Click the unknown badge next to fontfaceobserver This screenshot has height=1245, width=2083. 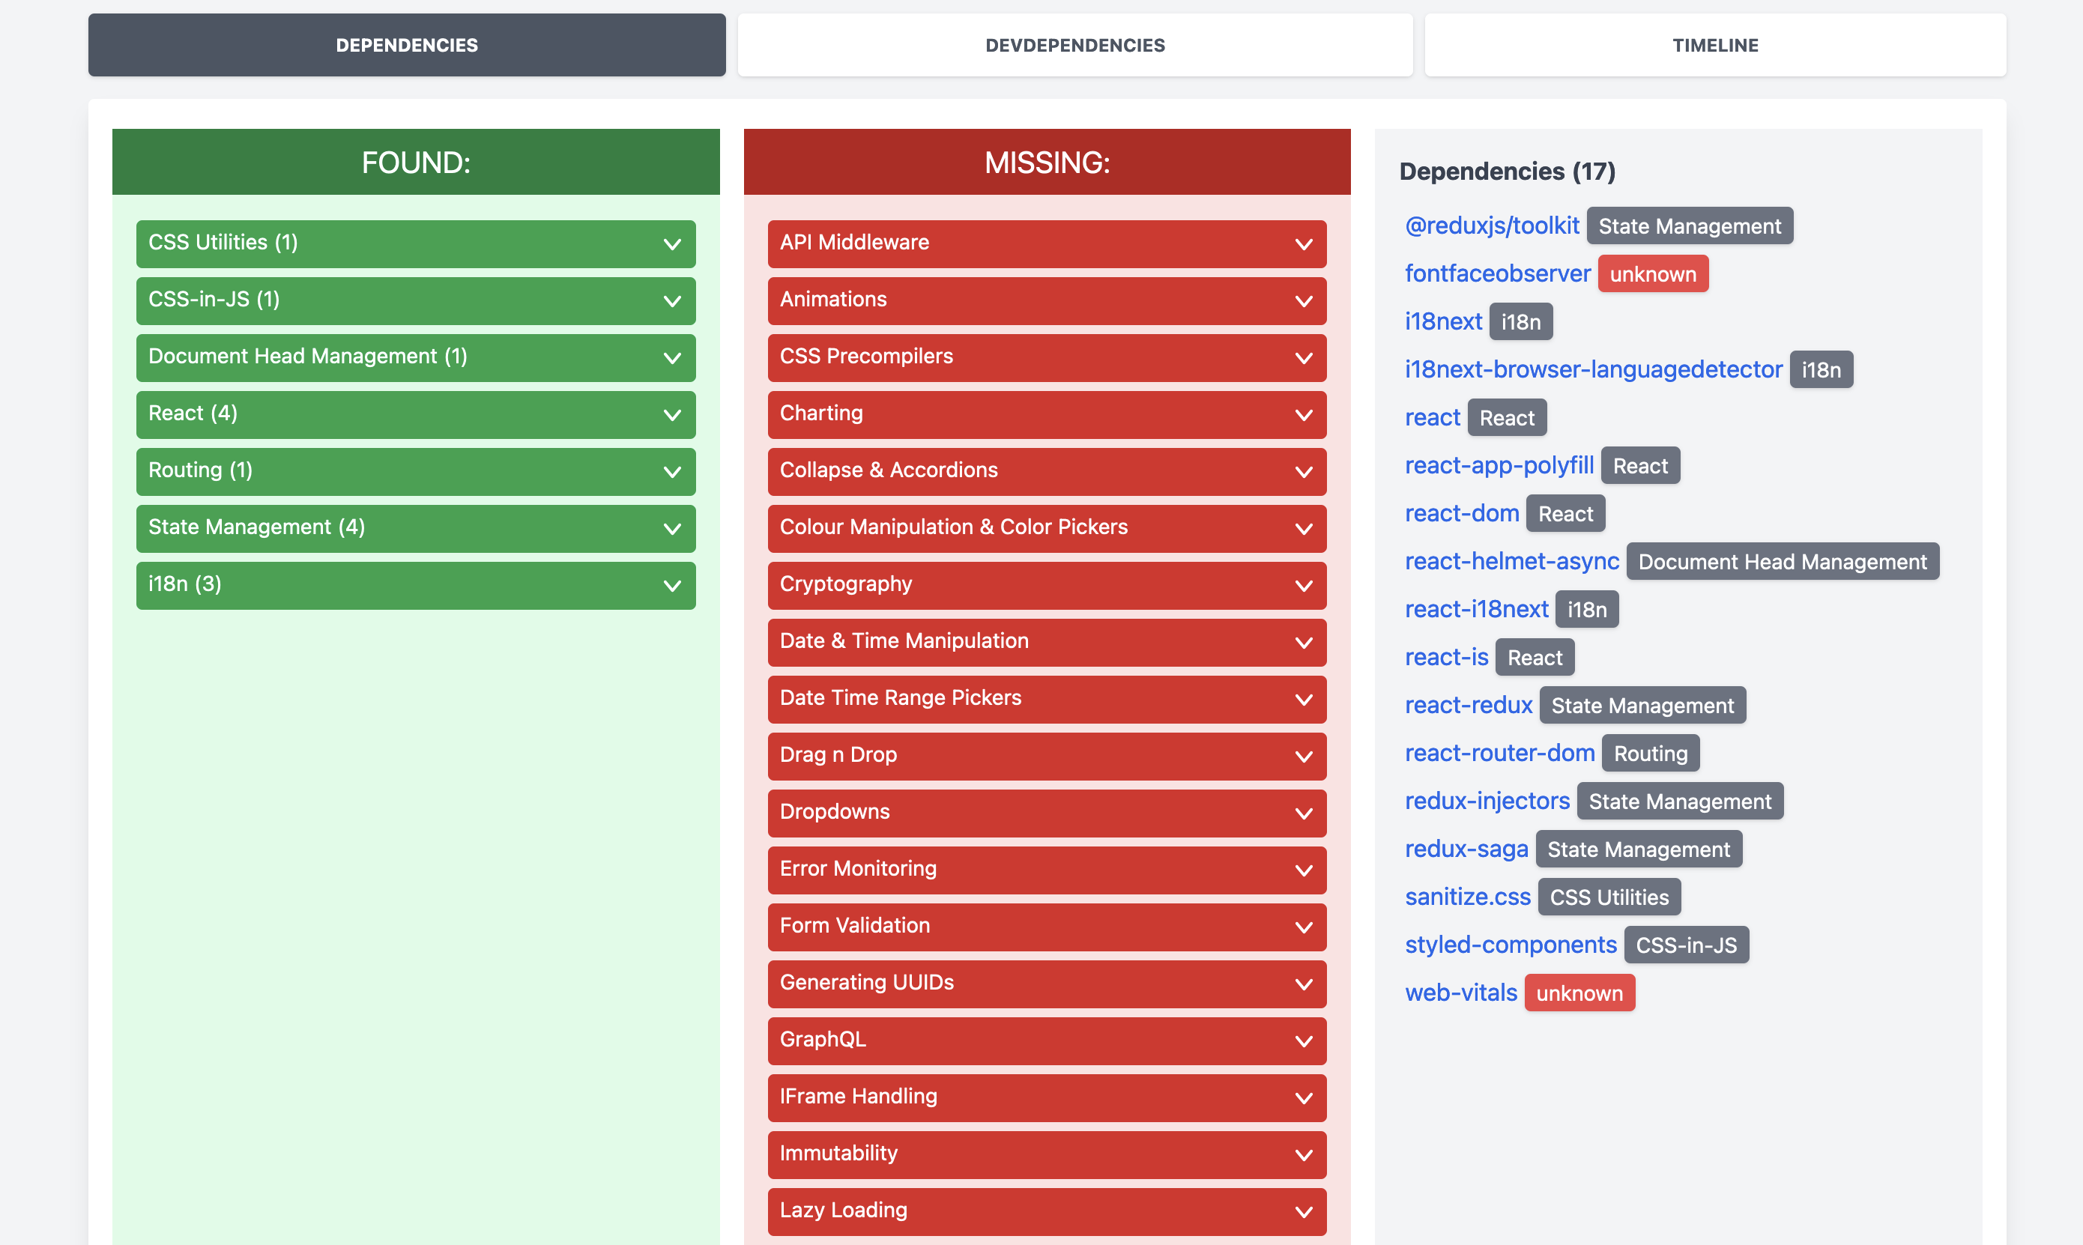pos(1652,273)
